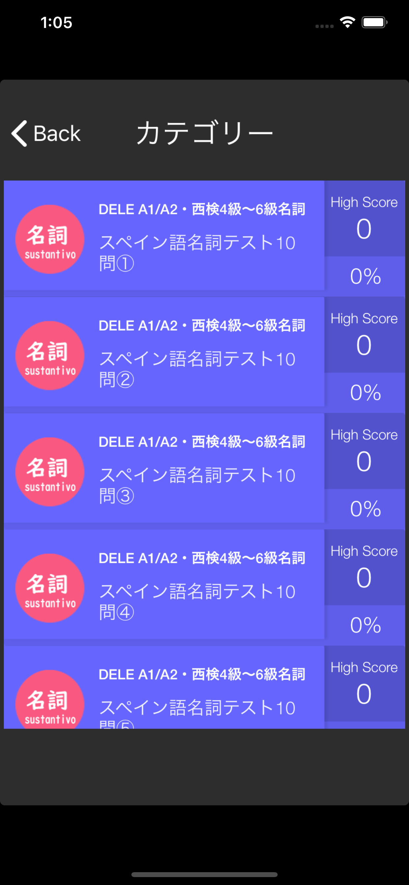Viewport: 409px width, 885px height.
Task: Tap High Score panel of test ②
Action: (364, 335)
